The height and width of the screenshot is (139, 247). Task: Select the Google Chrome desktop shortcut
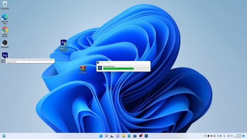[x=5, y=32]
